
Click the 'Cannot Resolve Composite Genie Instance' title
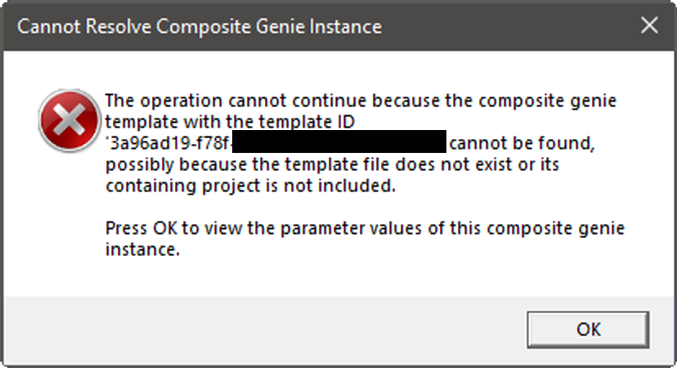[x=200, y=26]
